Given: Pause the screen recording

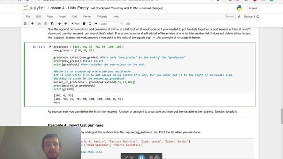Looking at the screenshot, I should pyautogui.click(x=141, y=157).
